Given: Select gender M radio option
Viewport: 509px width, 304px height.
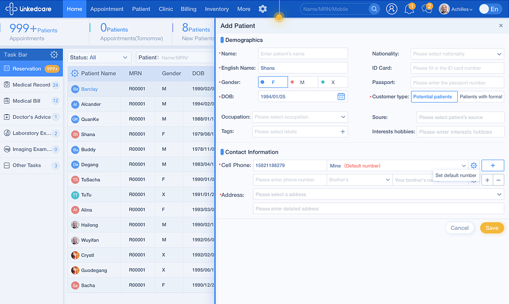Looking at the screenshot, I should pos(303,82).
